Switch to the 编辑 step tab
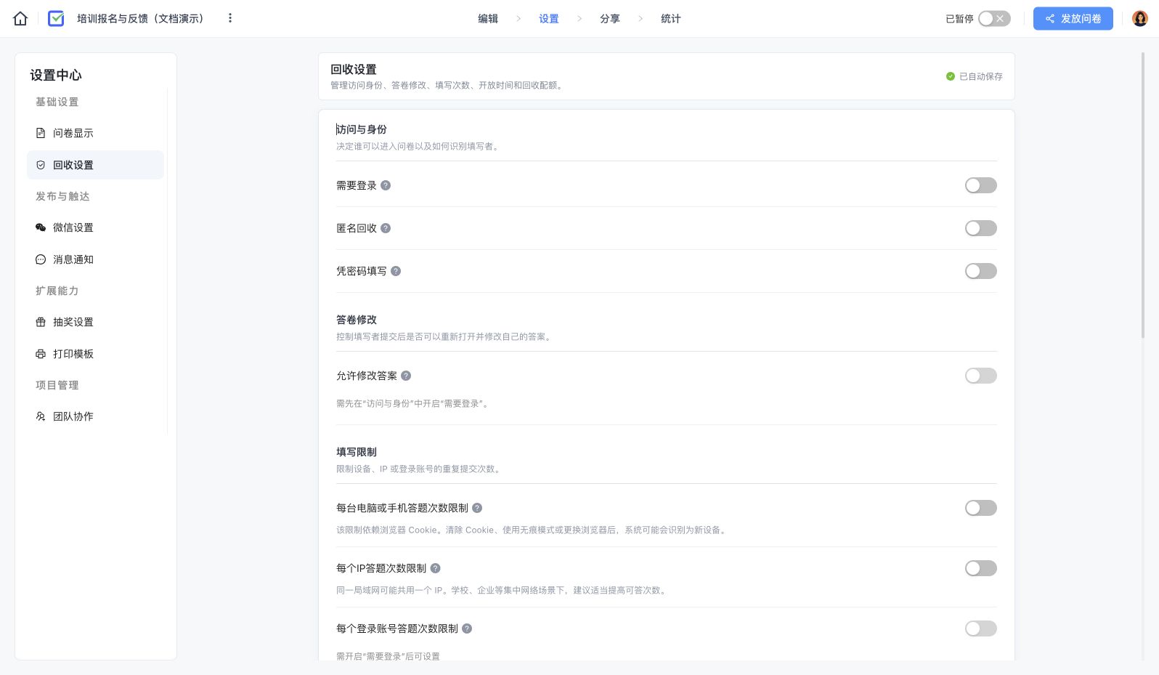Image resolution: width=1159 pixels, height=675 pixels. (x=488, y=19)
